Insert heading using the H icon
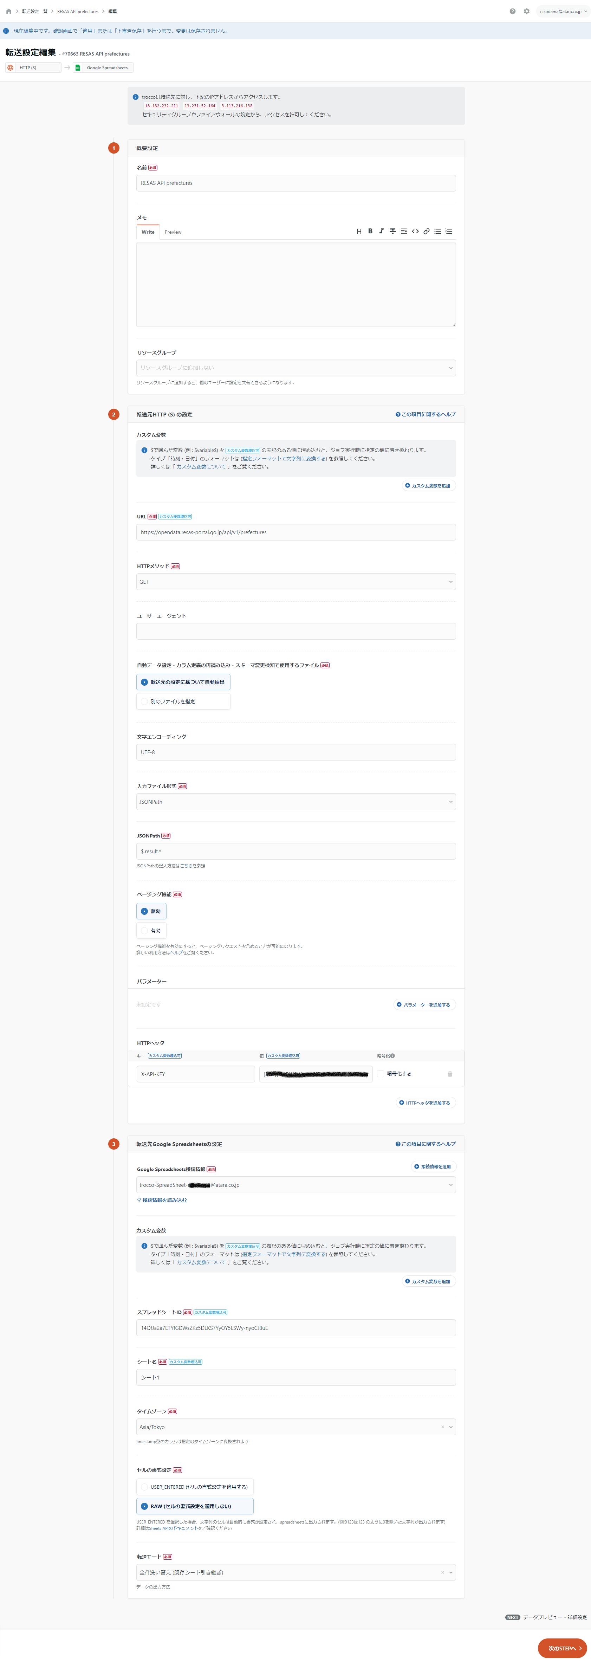The height and width of the screenshot is (1662, 591). click(359, 231)
